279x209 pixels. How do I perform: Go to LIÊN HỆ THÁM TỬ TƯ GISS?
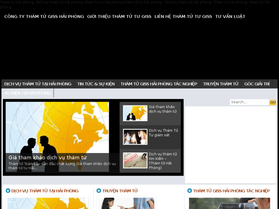tap(183, 16)
